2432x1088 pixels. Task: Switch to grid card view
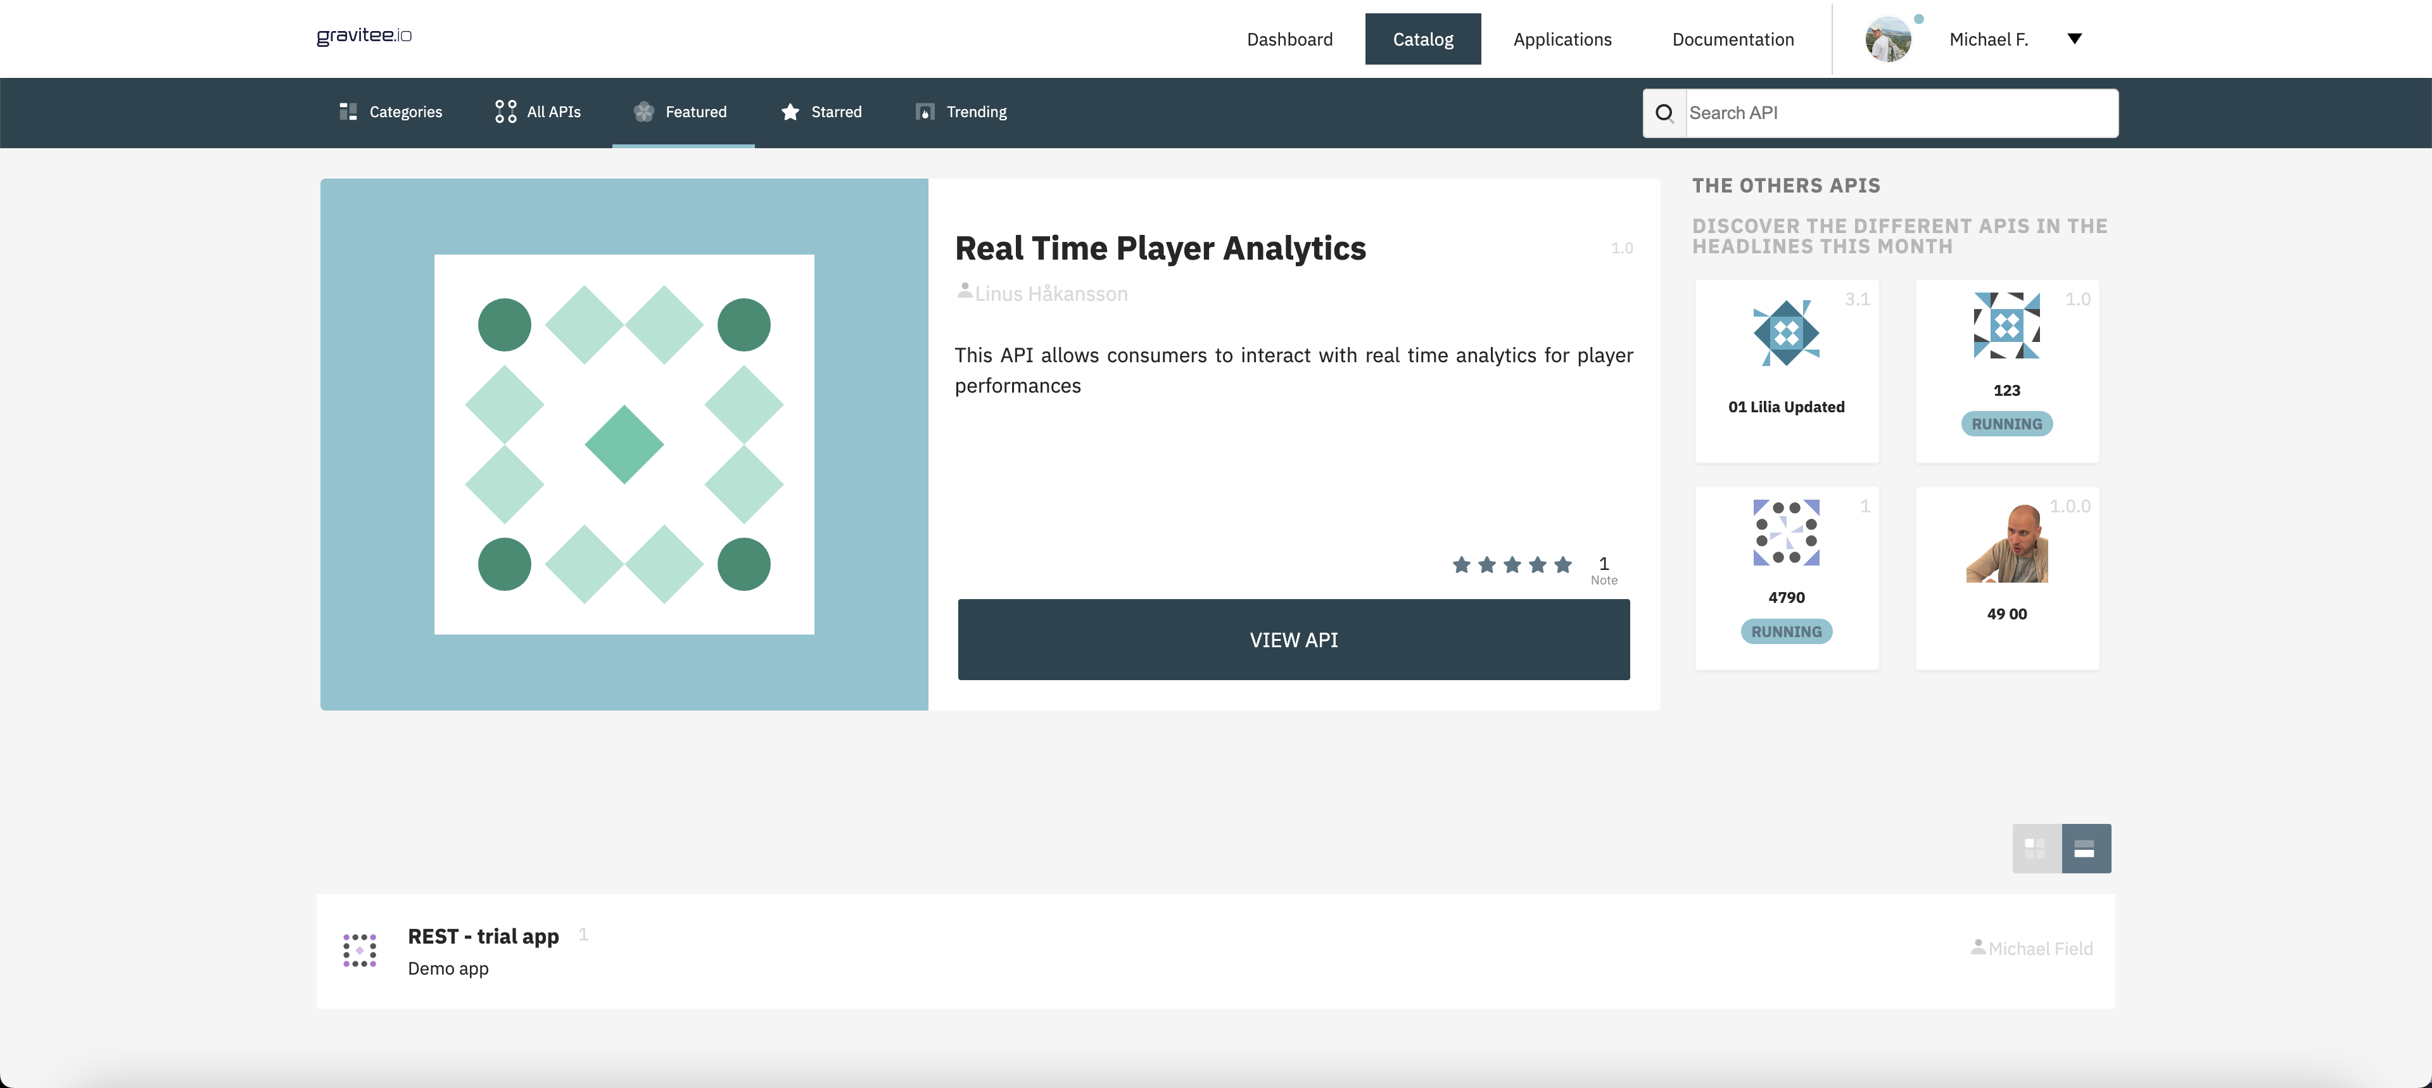(2036, 848)
